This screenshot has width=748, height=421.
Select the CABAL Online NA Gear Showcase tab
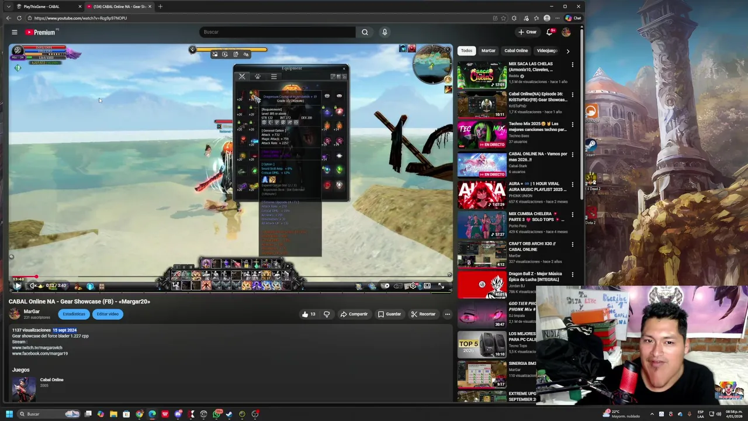click(119, 6)
